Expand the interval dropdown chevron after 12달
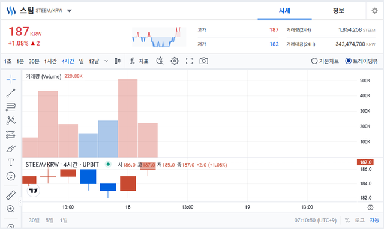The height and width of the screenshot is (229, 384). point(106,61)
